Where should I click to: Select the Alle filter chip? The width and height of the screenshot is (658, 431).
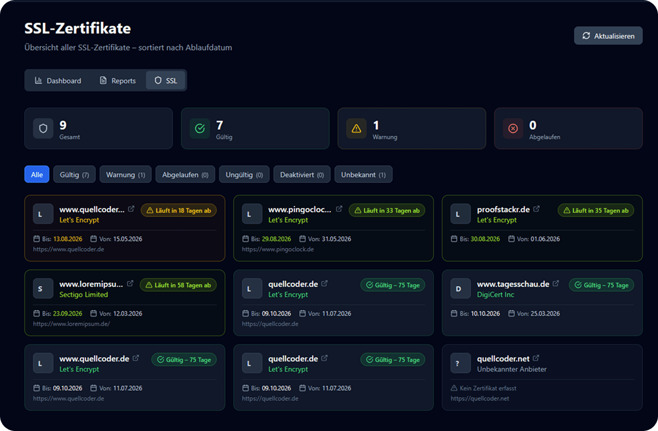(37, 175)
